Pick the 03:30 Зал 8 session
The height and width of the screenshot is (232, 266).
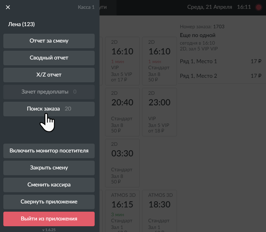122,163
